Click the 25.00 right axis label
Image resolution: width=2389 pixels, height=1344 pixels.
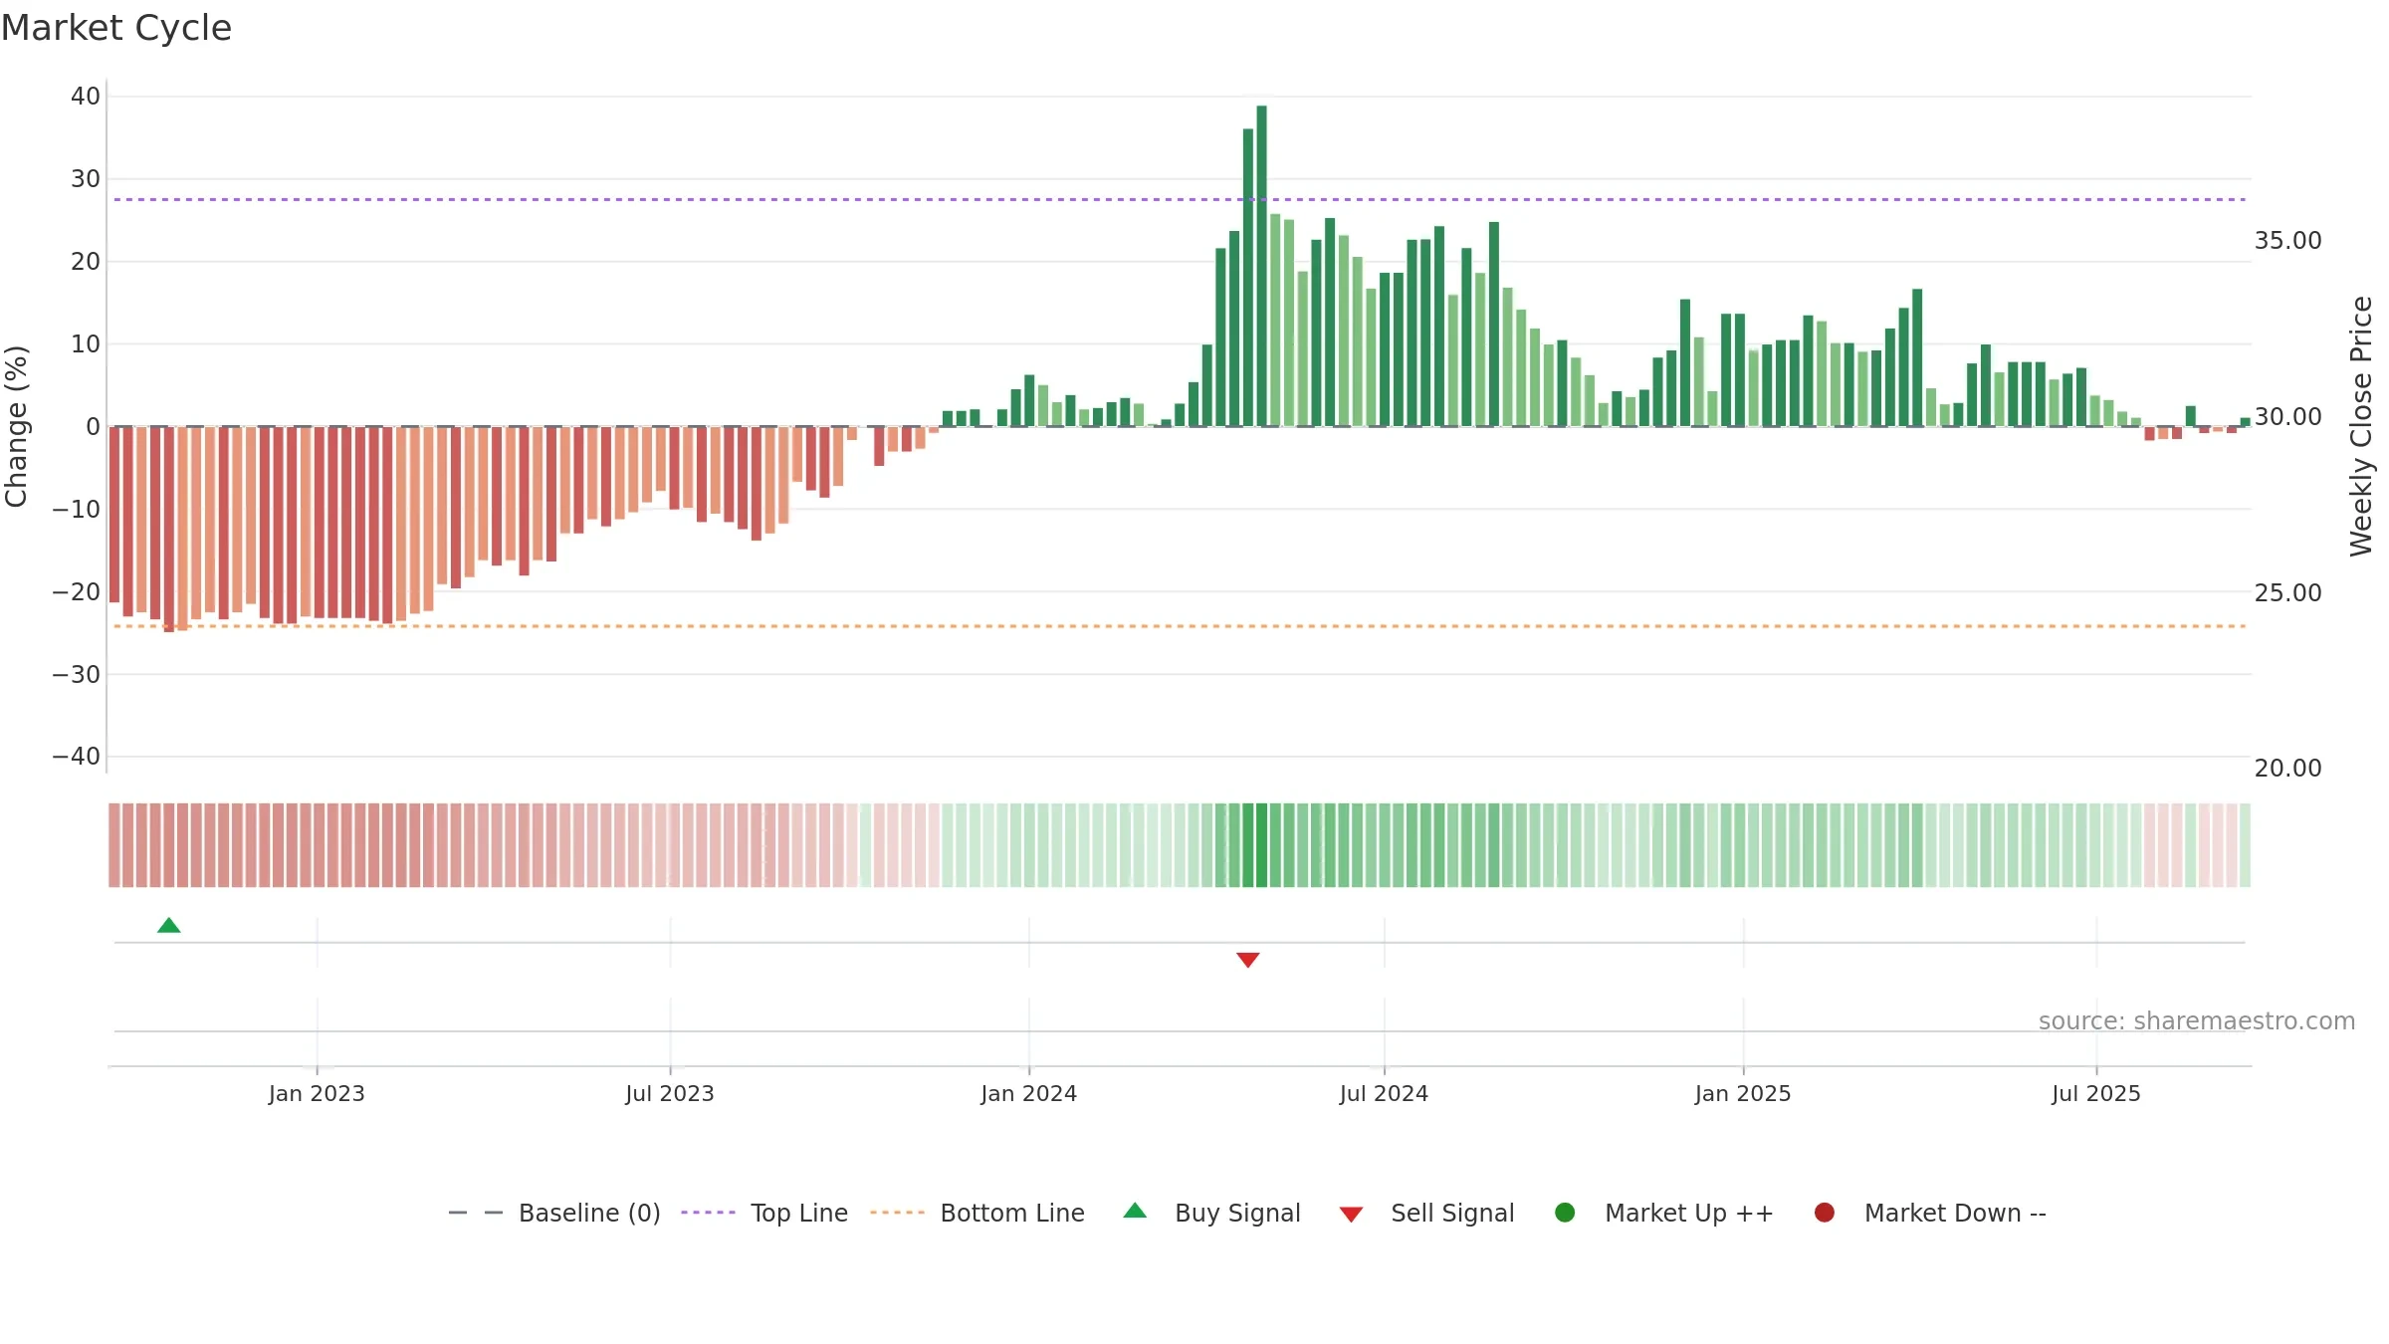2287,593
